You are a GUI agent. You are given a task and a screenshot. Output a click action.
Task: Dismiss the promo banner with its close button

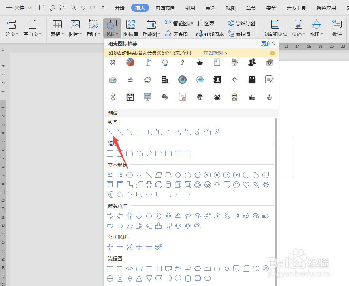(272, 53)
